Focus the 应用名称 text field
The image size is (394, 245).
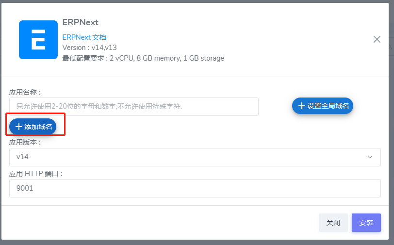tap(134, 107)
